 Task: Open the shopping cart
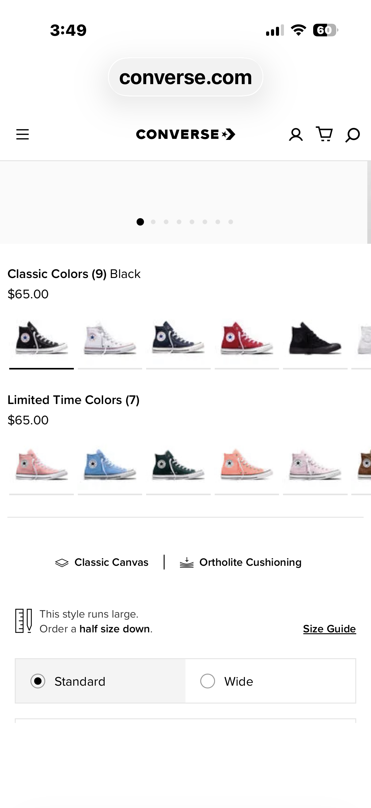coord(324,134)
